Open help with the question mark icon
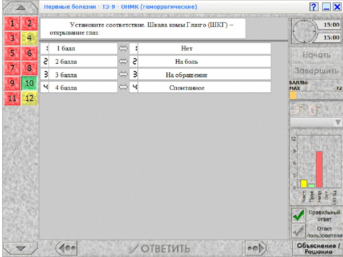Viewport: 343px width, 257px height. (x=314, y=7)
